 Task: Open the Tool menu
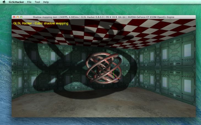point(37,2)
